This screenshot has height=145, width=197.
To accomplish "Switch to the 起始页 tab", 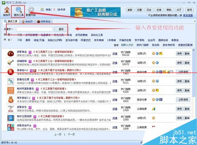I will (27, 22).
